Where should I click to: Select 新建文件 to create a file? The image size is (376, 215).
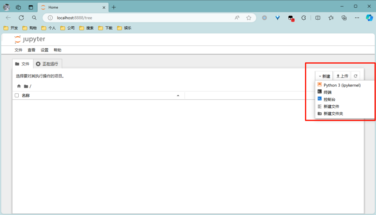click(331, 106)
